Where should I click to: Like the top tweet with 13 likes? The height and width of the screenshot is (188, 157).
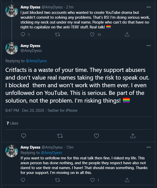(x=92, y=35)
